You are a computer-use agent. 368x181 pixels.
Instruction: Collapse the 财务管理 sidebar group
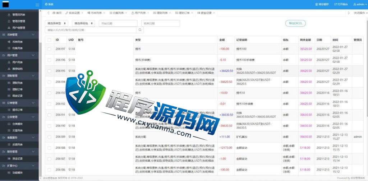19,152
